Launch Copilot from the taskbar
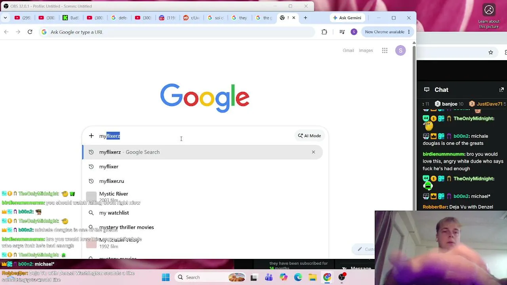This screenshot has width=507, height=285. click(x=283, y=277)
